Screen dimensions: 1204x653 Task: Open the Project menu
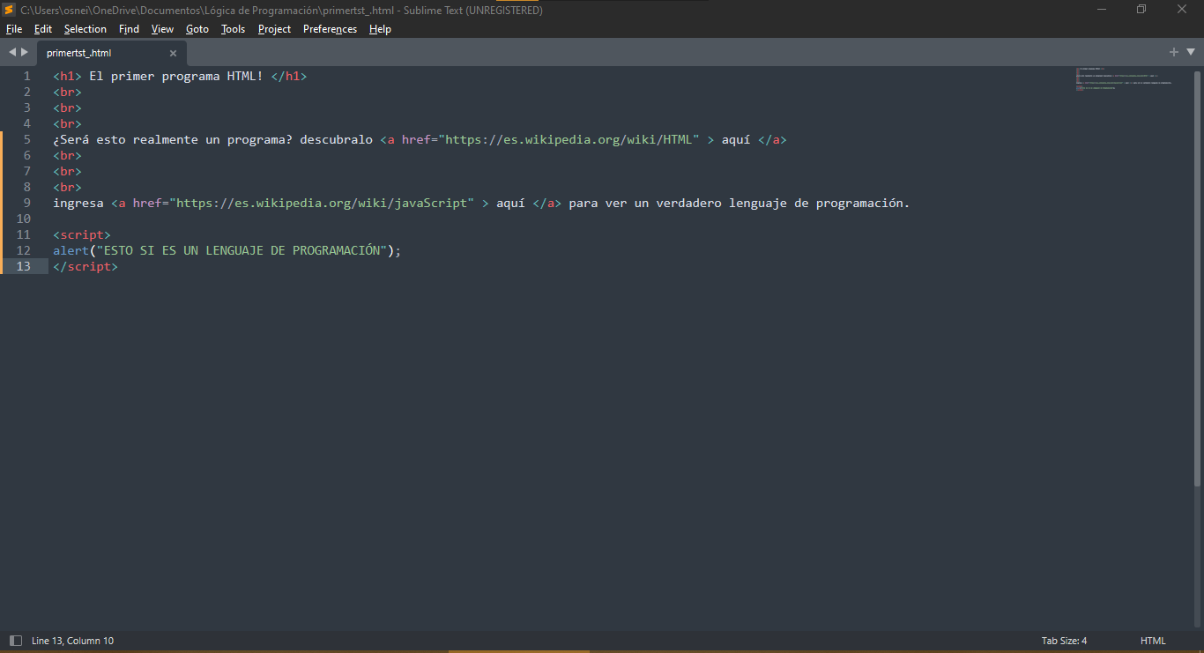click(275, 29)
